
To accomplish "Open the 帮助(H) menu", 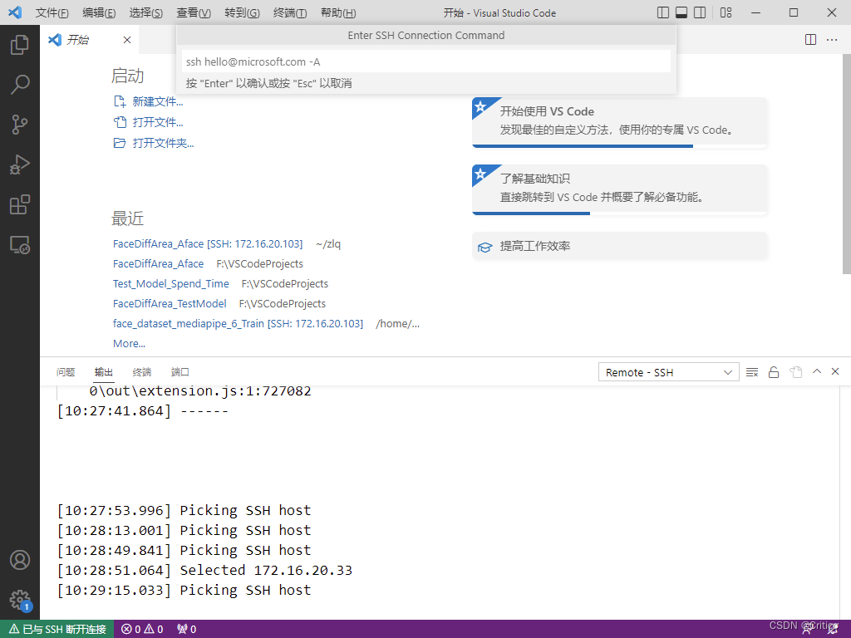I will pyautogui.click(x=339, y=12).
